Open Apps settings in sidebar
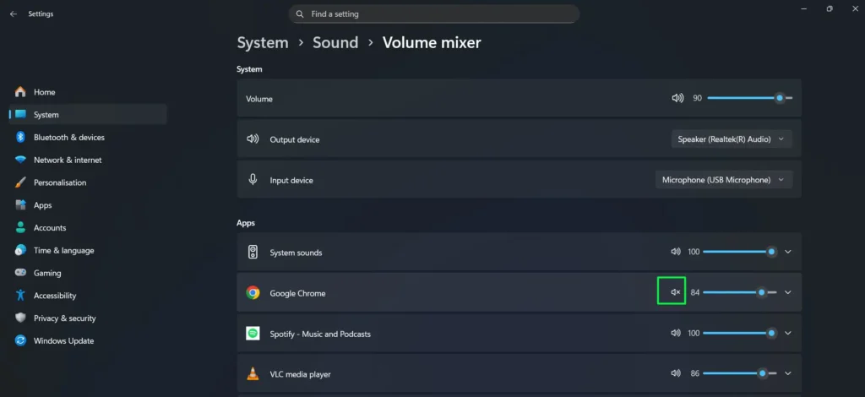Screen dimensions: 865x397 click(x=88, y=205)
